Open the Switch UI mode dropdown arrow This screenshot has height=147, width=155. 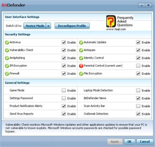[x=48, y=26]
